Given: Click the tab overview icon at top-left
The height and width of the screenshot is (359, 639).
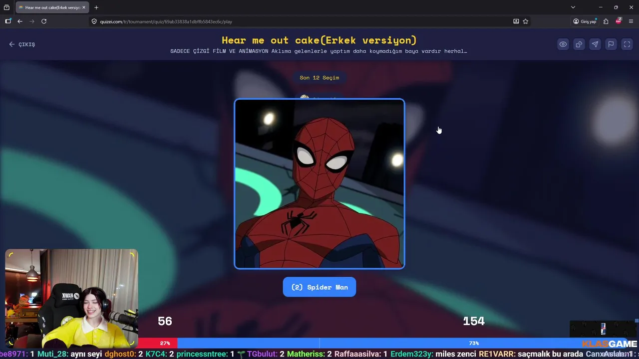Looking at the screenshot, I should coord(6,7).
